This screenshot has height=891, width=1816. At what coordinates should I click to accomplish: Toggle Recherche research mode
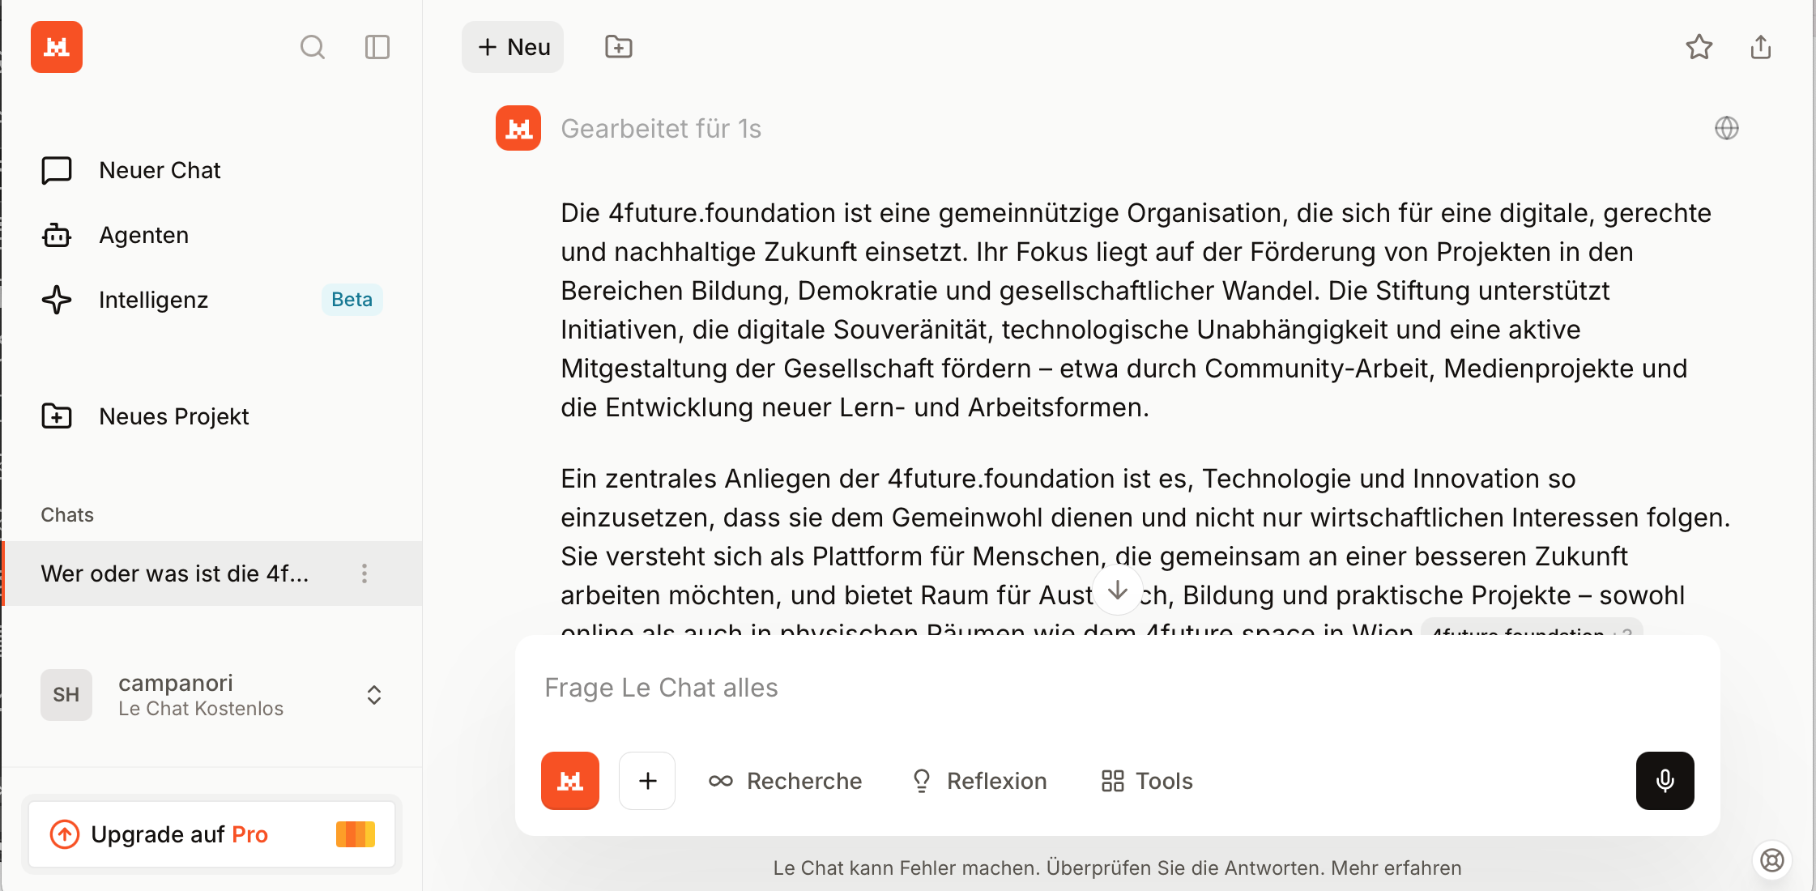pyautogui.click(x=785, y=781)
